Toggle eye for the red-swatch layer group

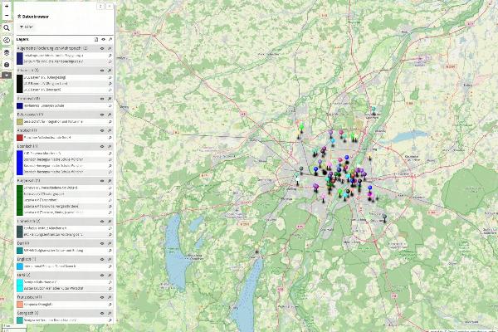[x=102, y=130]
